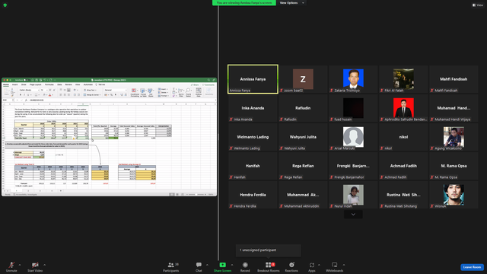This screenshot has height=274, width=487.
Task: Open Breakout Rooms
Action: pyautogui.click(x=269, y=266)
